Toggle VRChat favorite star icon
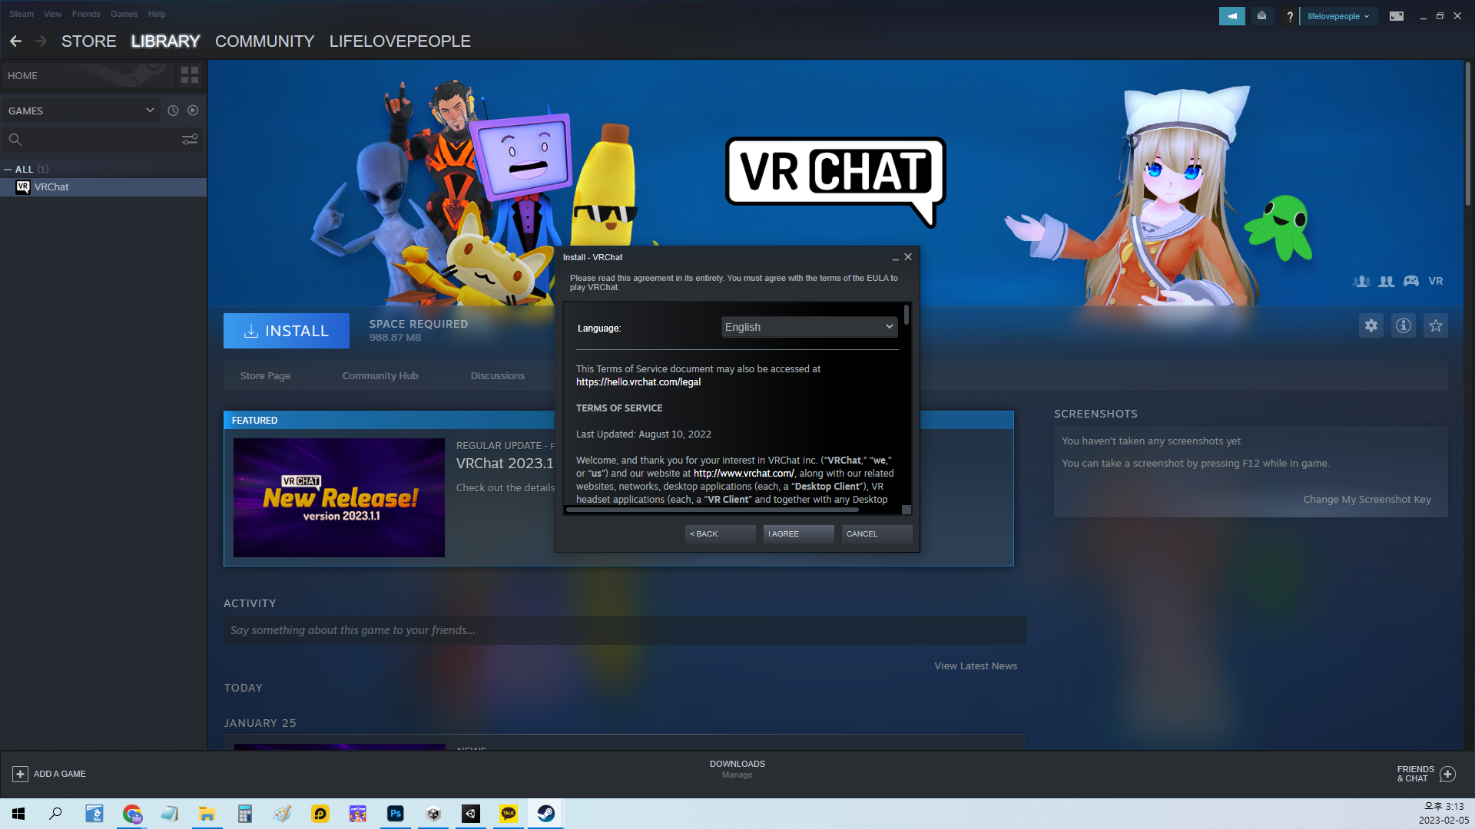This screenshot has width=1475, height=829. click(1435, 325)
